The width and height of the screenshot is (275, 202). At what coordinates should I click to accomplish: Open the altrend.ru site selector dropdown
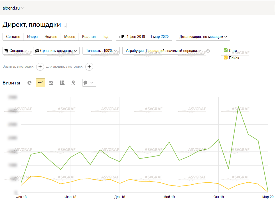(13, 8)
